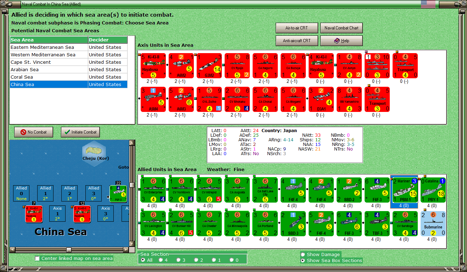Viewport: 467px width, 272px height.
Task: Choose sea section 2 radio button
Action: [196, 260]
